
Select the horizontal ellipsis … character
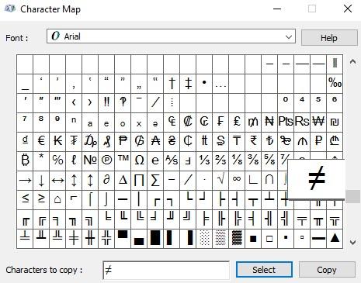coord(220,84)
